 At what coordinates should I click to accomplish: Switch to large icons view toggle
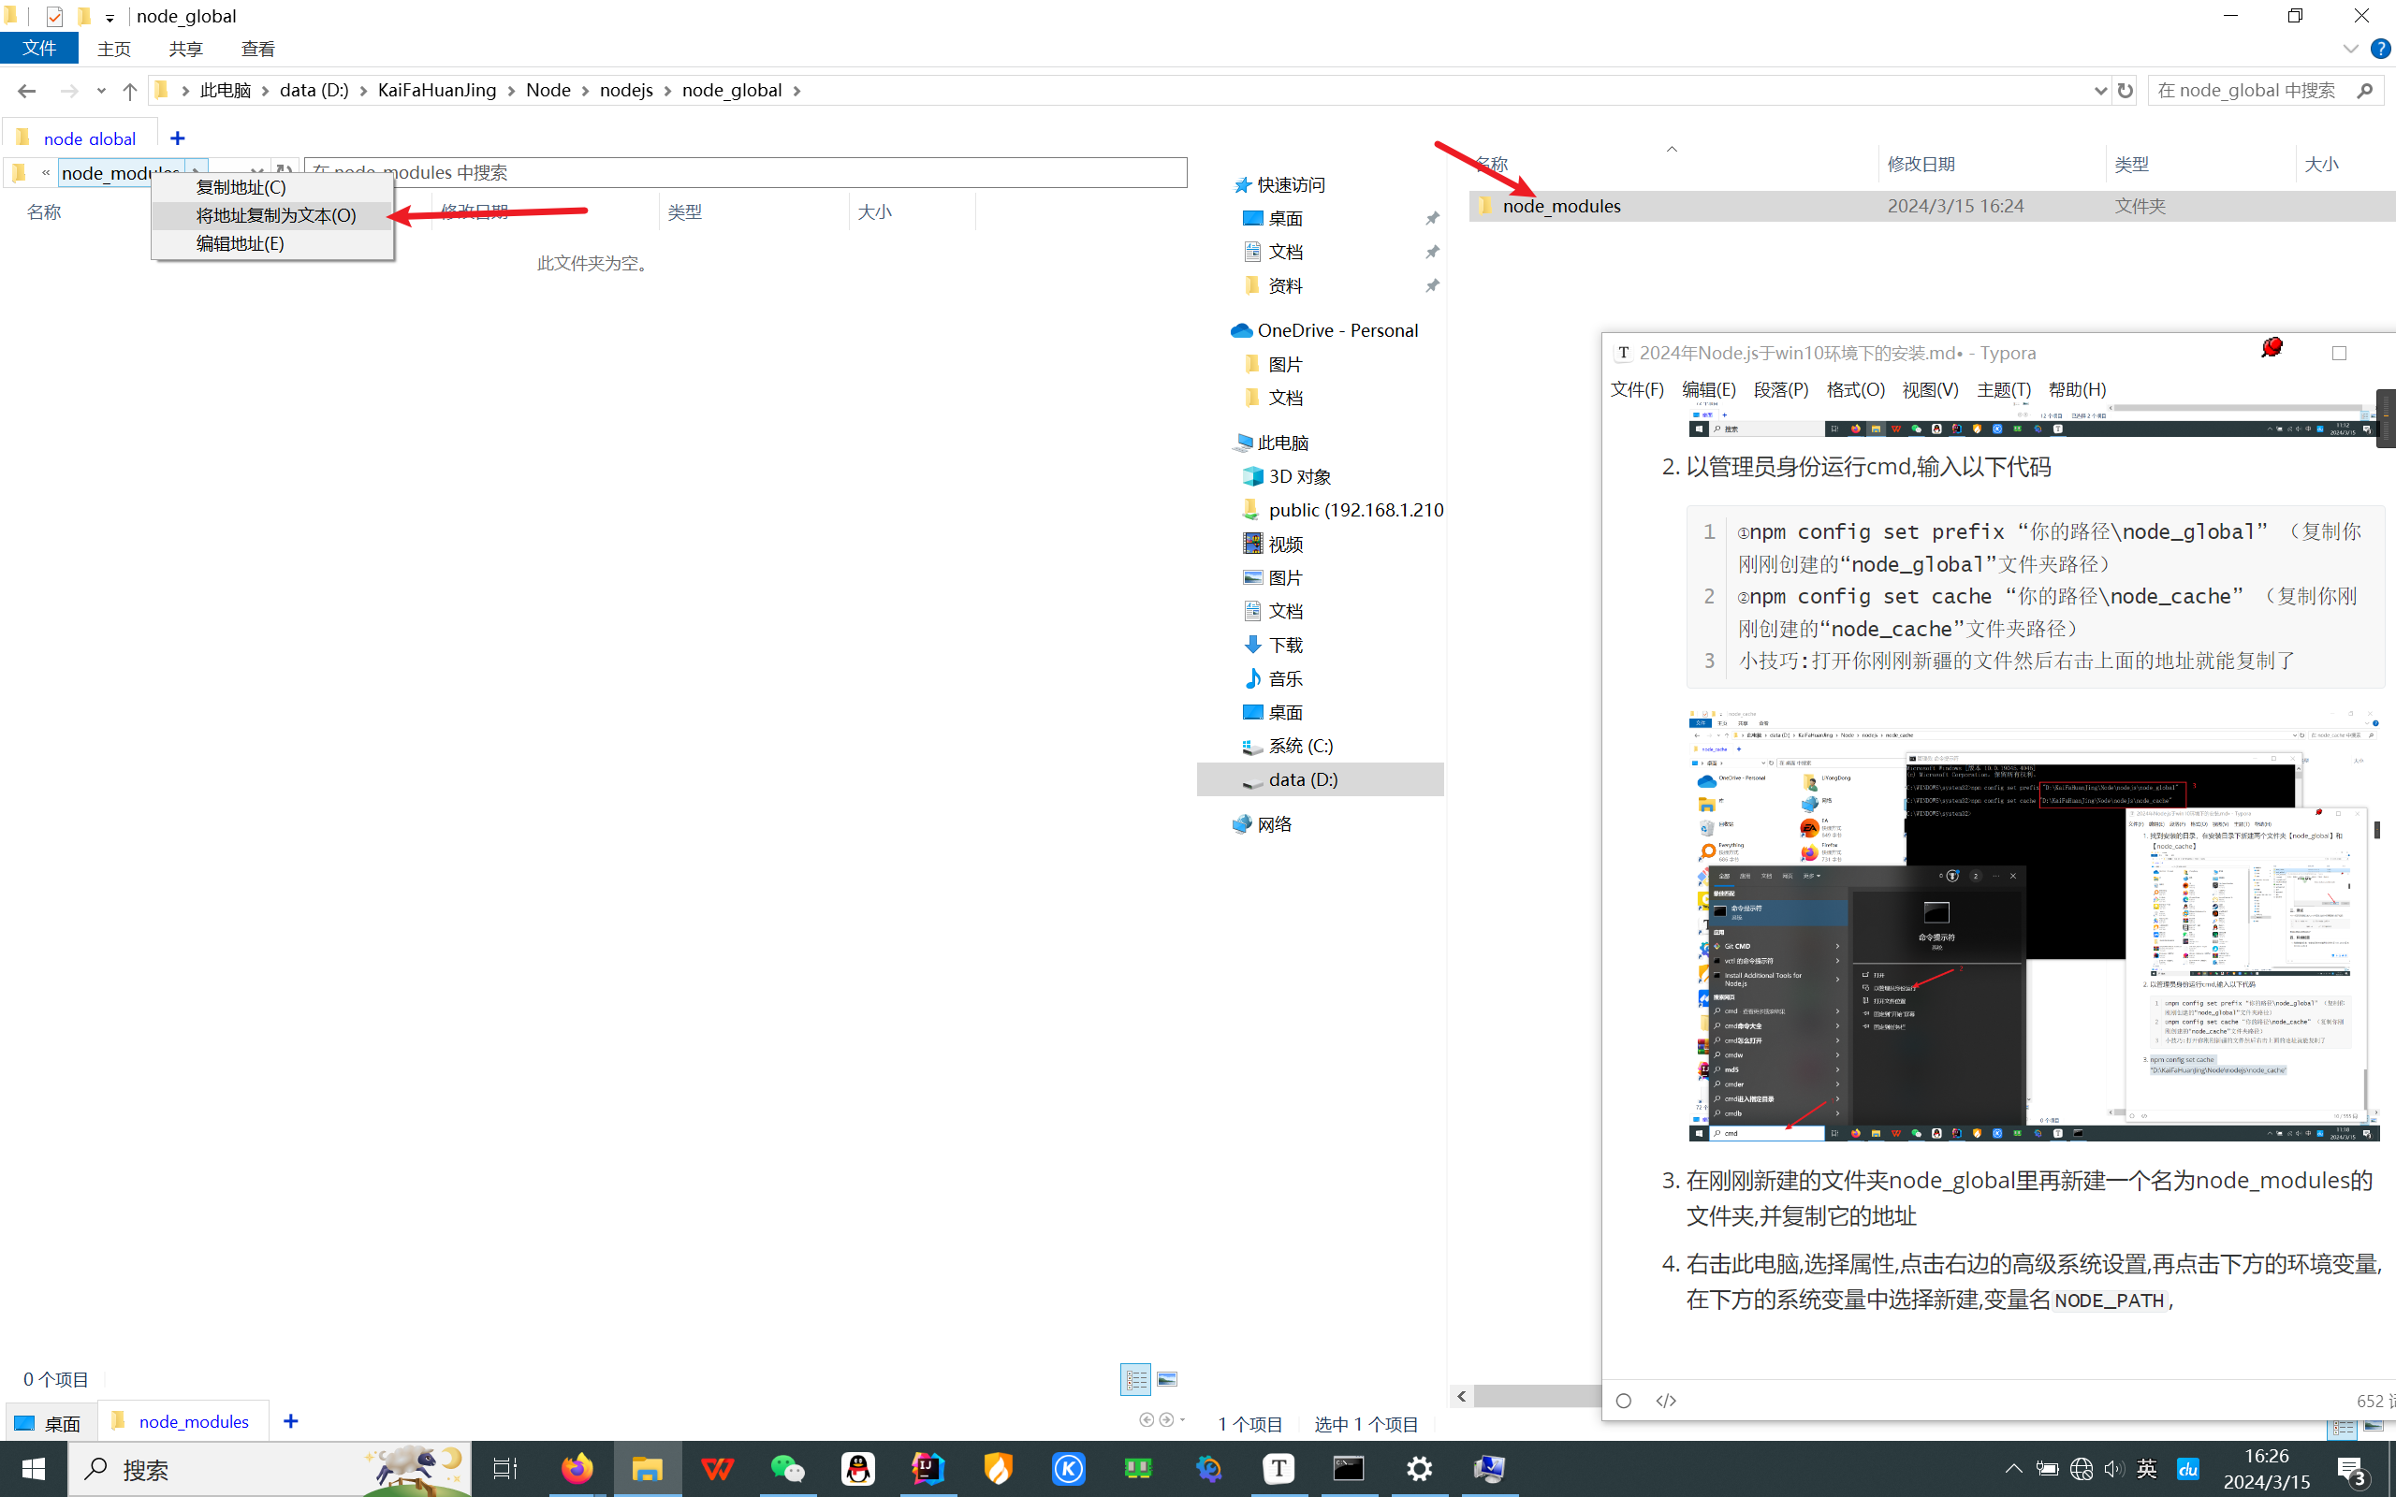click(x=1167, y=1378)
